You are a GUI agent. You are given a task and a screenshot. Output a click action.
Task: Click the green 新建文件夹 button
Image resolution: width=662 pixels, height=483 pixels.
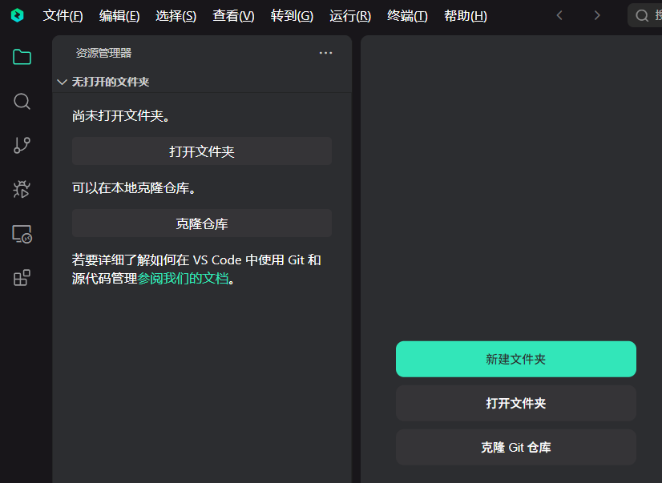click(516, 359)
